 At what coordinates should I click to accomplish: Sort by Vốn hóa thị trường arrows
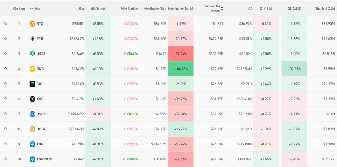pos(222,8)
